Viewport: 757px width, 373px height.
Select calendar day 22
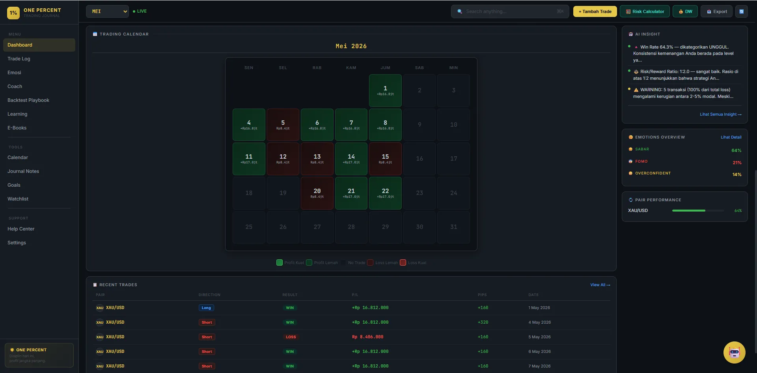tap(385, 193)
